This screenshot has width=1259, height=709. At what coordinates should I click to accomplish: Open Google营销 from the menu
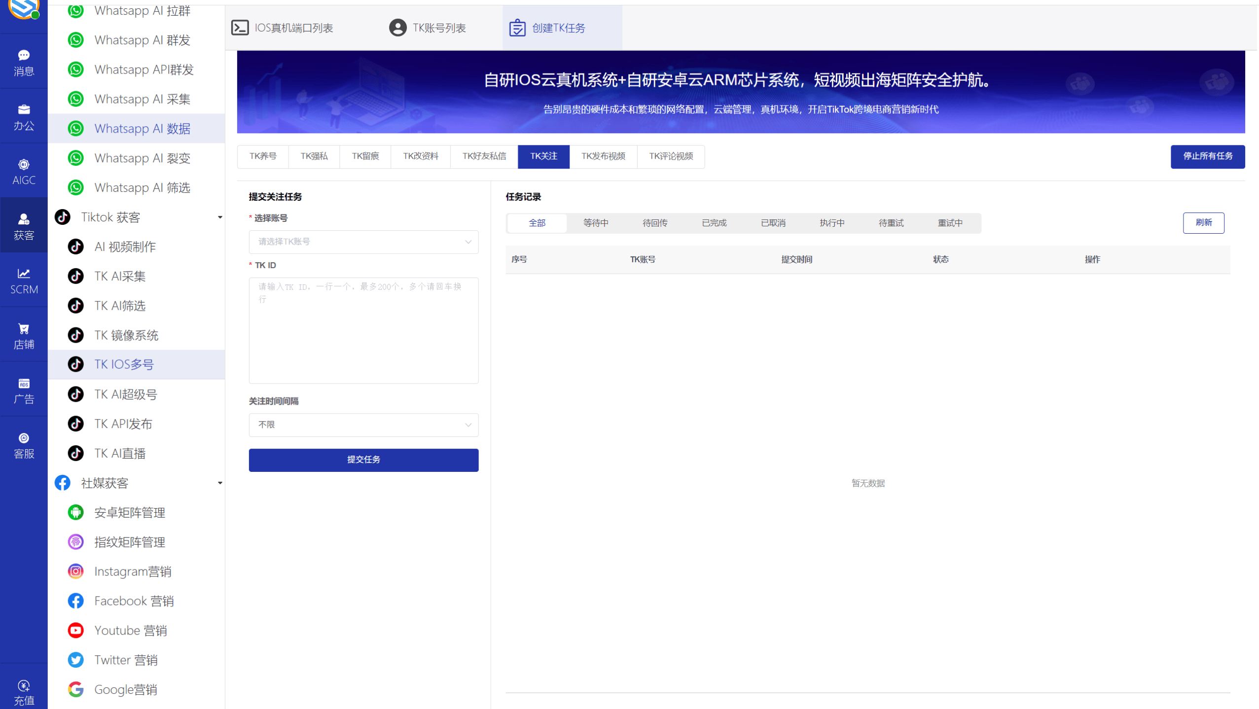click(x=126, y=689)
